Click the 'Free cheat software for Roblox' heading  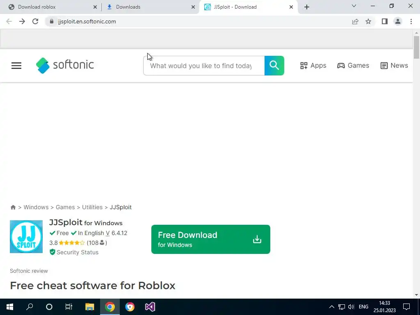click(93, 285)
